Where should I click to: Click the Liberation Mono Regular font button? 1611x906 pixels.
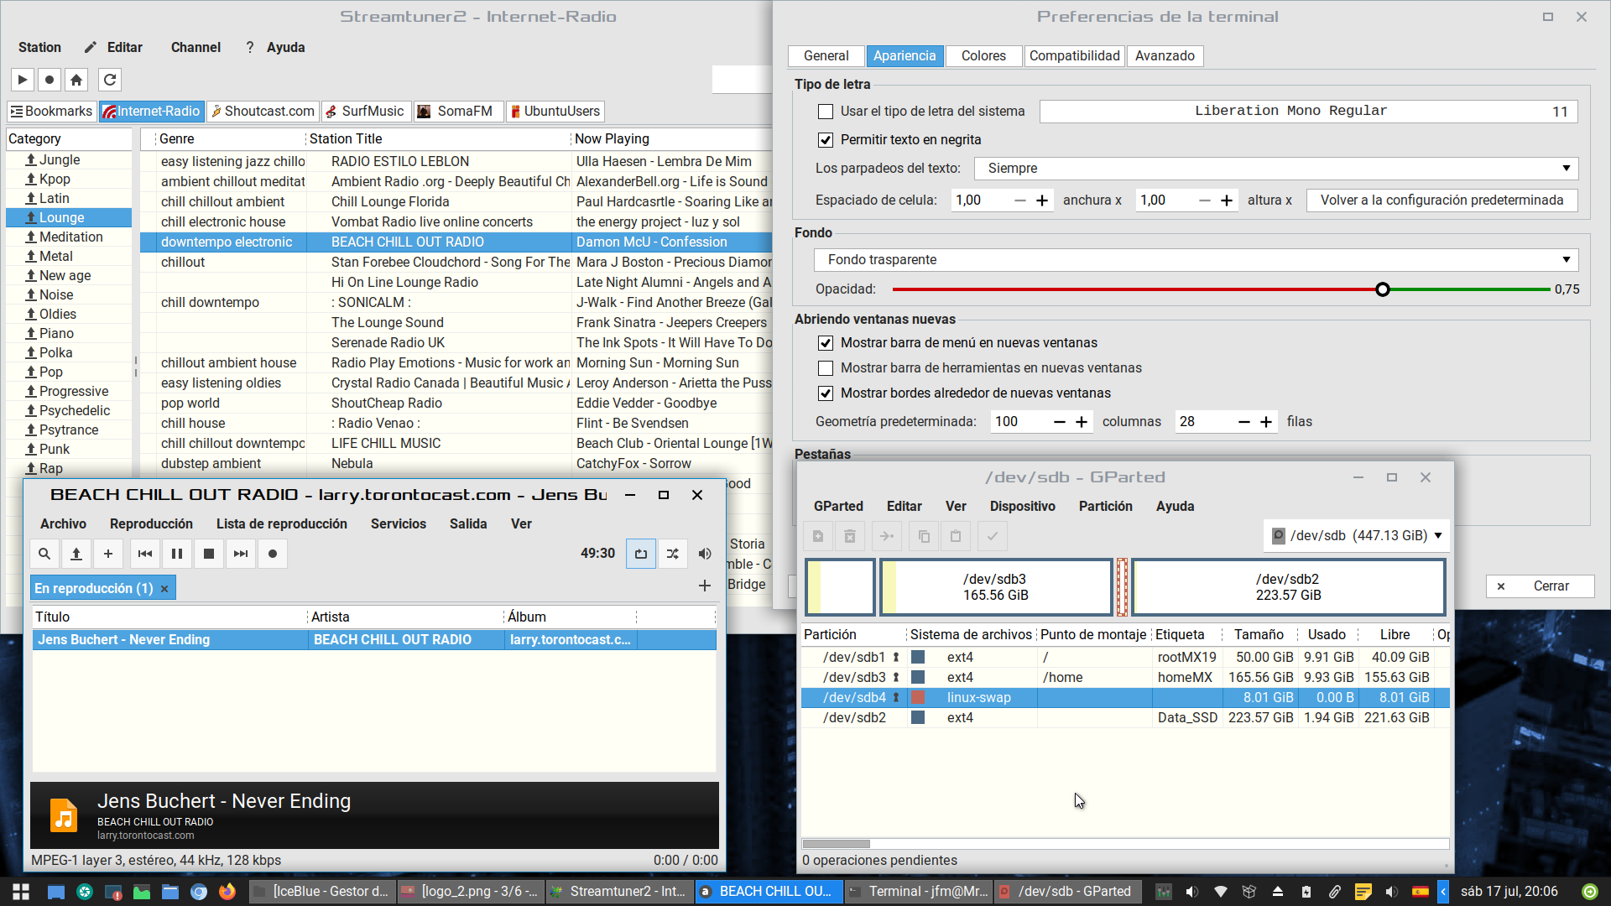(x=1308, y=112)
